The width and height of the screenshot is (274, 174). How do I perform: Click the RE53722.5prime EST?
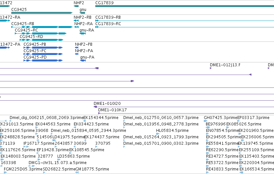[222, 163]
